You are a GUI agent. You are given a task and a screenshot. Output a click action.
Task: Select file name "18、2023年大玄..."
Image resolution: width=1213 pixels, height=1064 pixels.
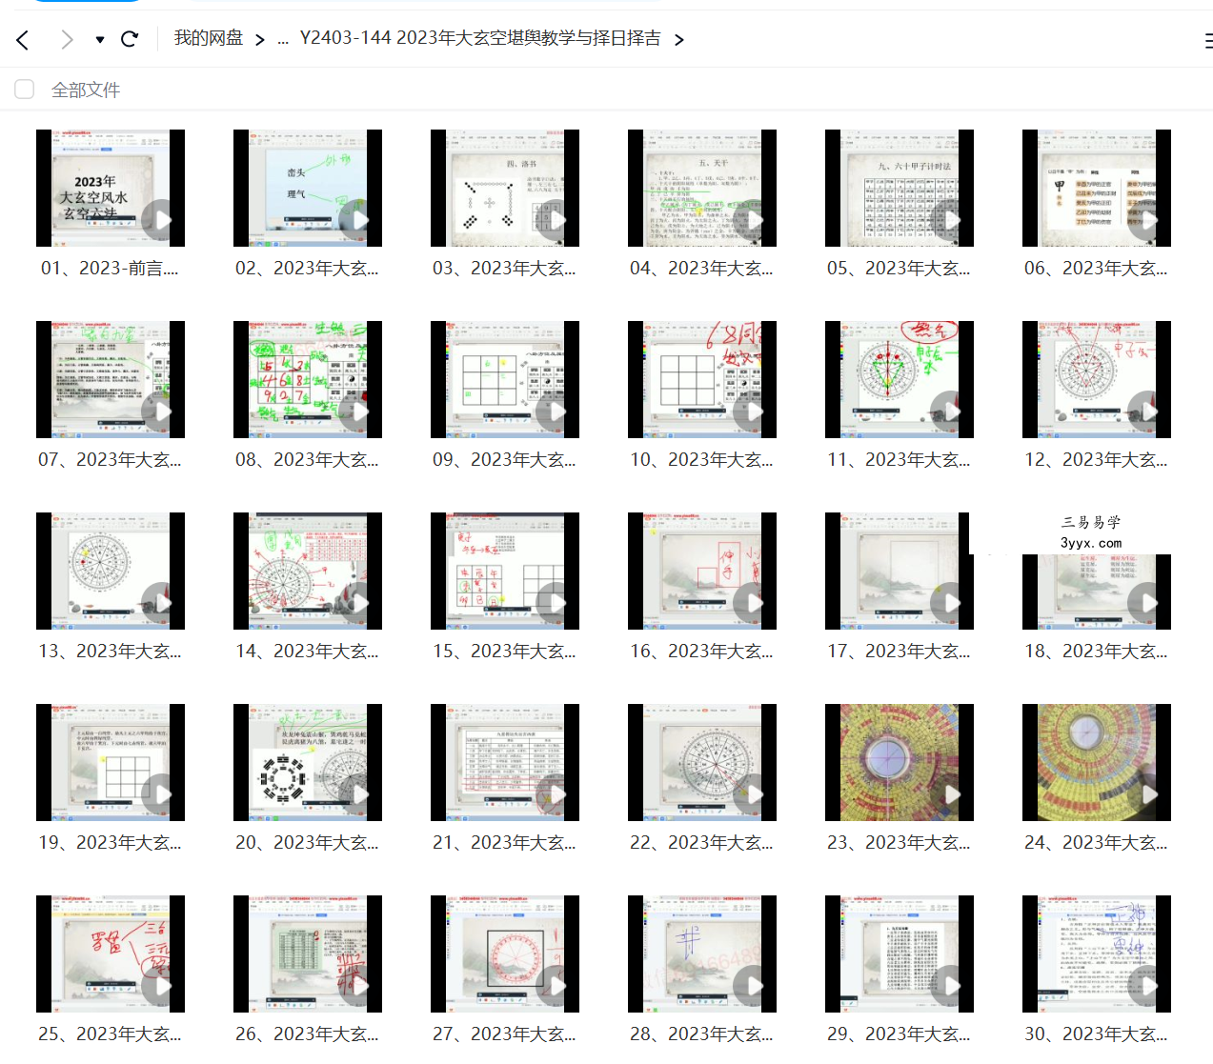[1096, 652]
